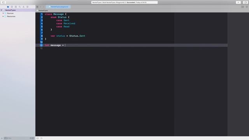Select the NestedTypes root item

(x=18, y=10)
